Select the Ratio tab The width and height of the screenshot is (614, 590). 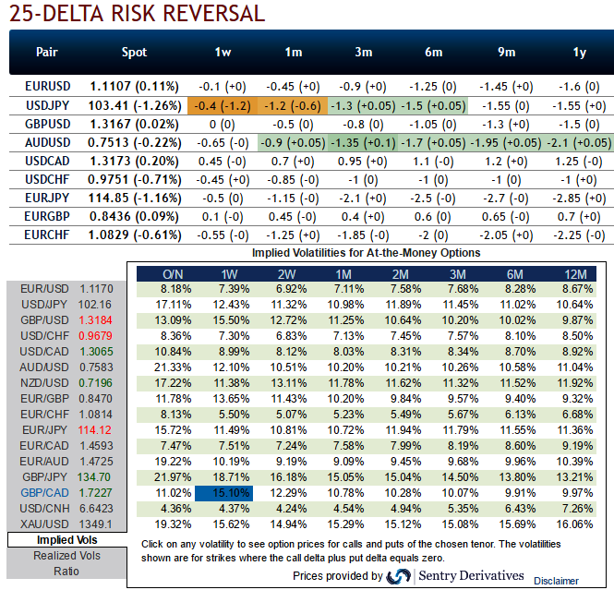tap(67, 572)
